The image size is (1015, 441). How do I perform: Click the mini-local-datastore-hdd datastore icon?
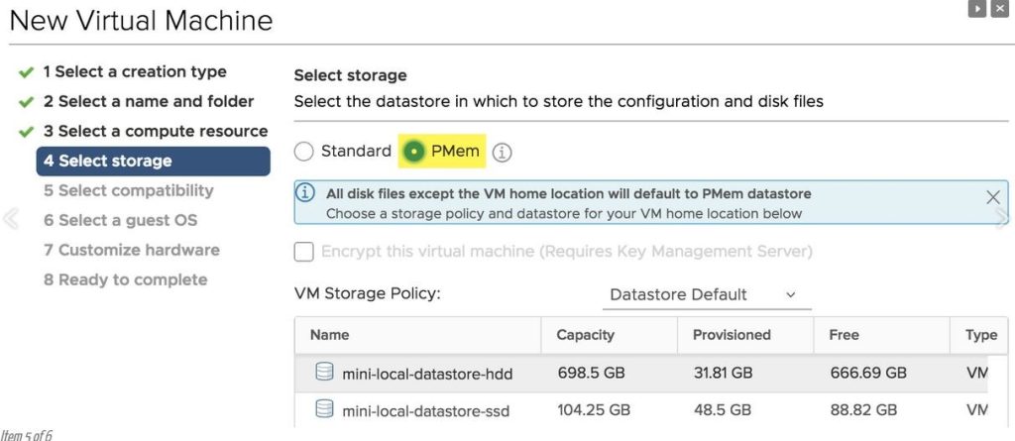pos(324,372)
